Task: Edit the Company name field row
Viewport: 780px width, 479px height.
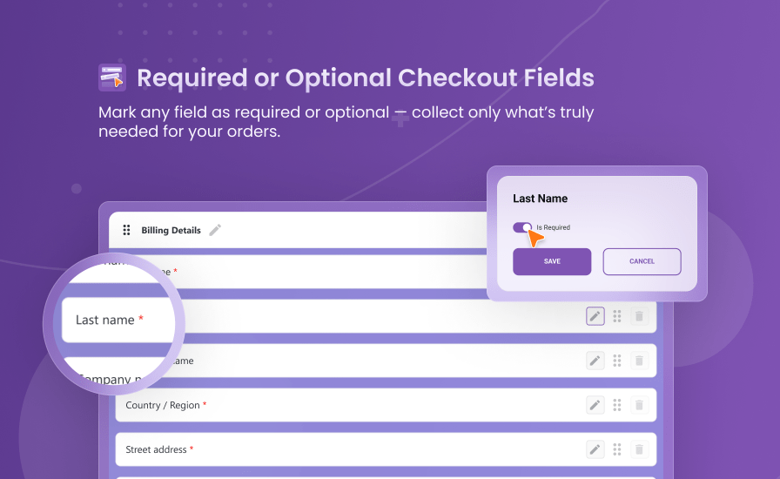Action: point(595,361)
